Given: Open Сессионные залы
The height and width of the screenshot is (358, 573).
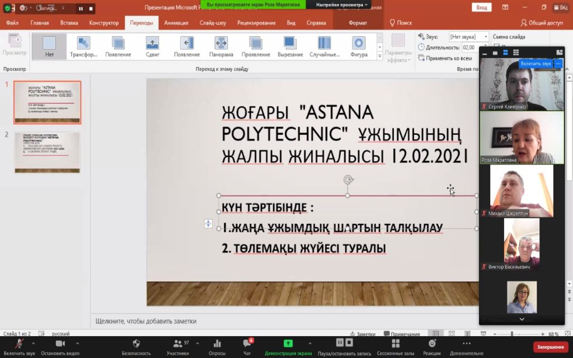Looking at the screenshot, I should click(396, 347).
